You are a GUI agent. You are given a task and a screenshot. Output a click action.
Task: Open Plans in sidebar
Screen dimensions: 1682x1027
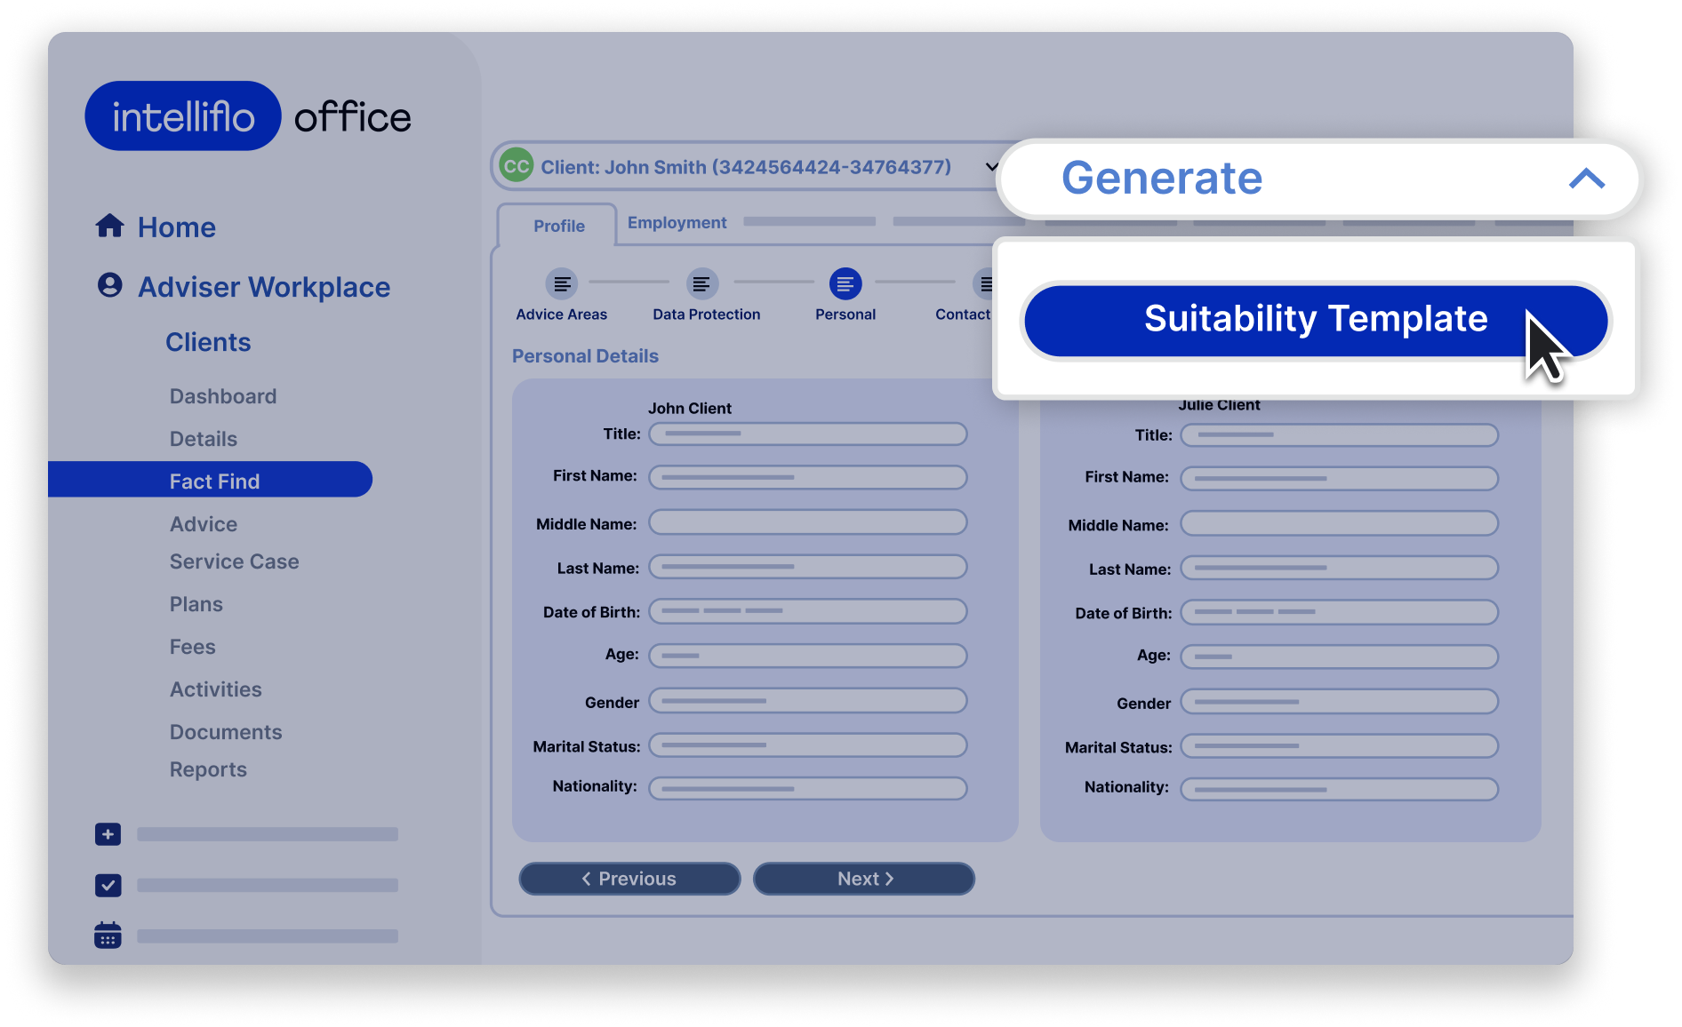(196, 604)
